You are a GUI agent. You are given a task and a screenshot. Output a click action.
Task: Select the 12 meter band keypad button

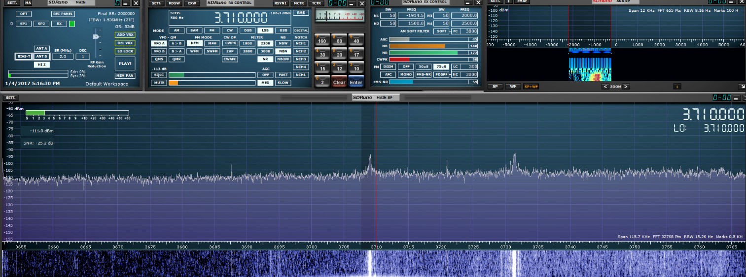point(339,67)
